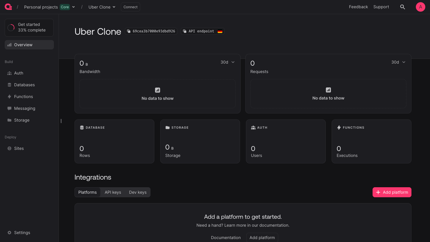Click the pink Add platform button

392,192
